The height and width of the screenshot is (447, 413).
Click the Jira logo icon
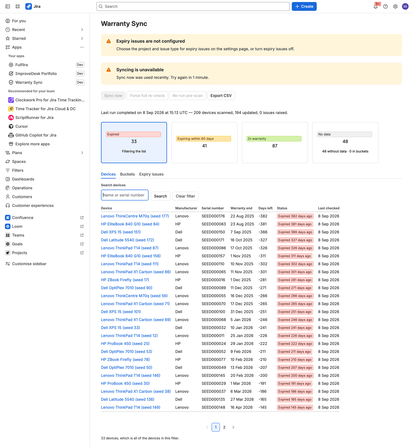tap(28, 6)
